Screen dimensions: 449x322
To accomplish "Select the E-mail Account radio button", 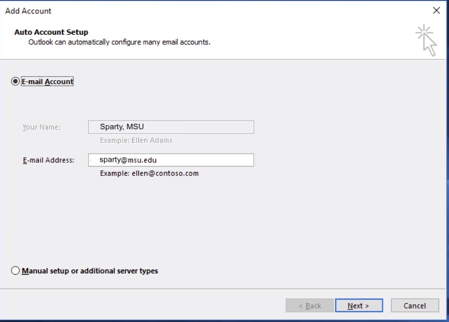I will click(x=15, y=81).
